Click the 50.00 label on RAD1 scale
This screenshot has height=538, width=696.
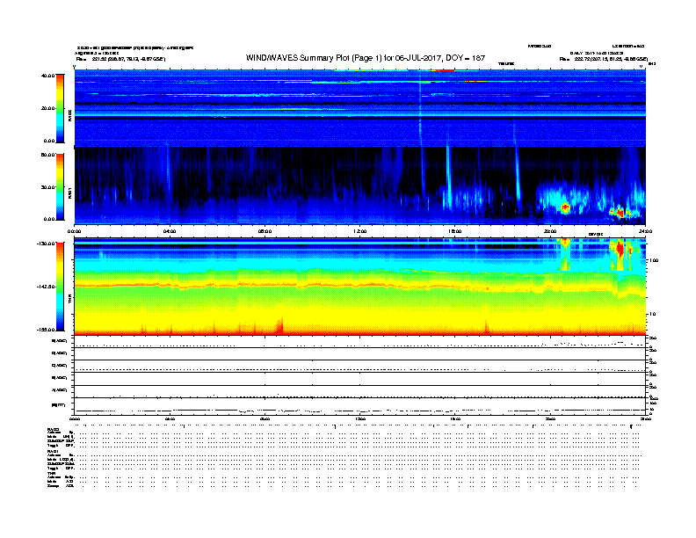pos(47,155)
